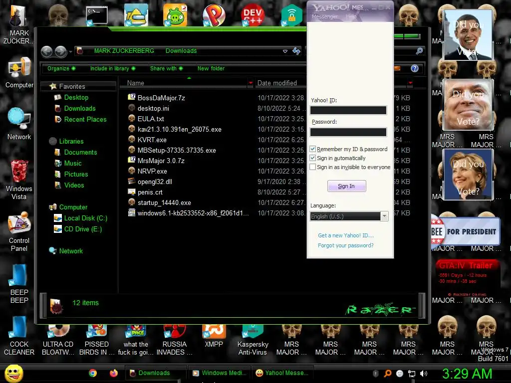Image resolution: width=511 pixels, height=383 pixels.
Task: Switch to Yahoo! Messenger taskbar button
Action: coord(281,373)
